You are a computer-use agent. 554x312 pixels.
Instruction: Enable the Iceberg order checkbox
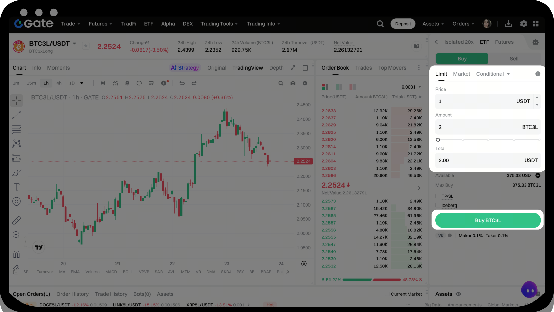(x=438, y=205)
